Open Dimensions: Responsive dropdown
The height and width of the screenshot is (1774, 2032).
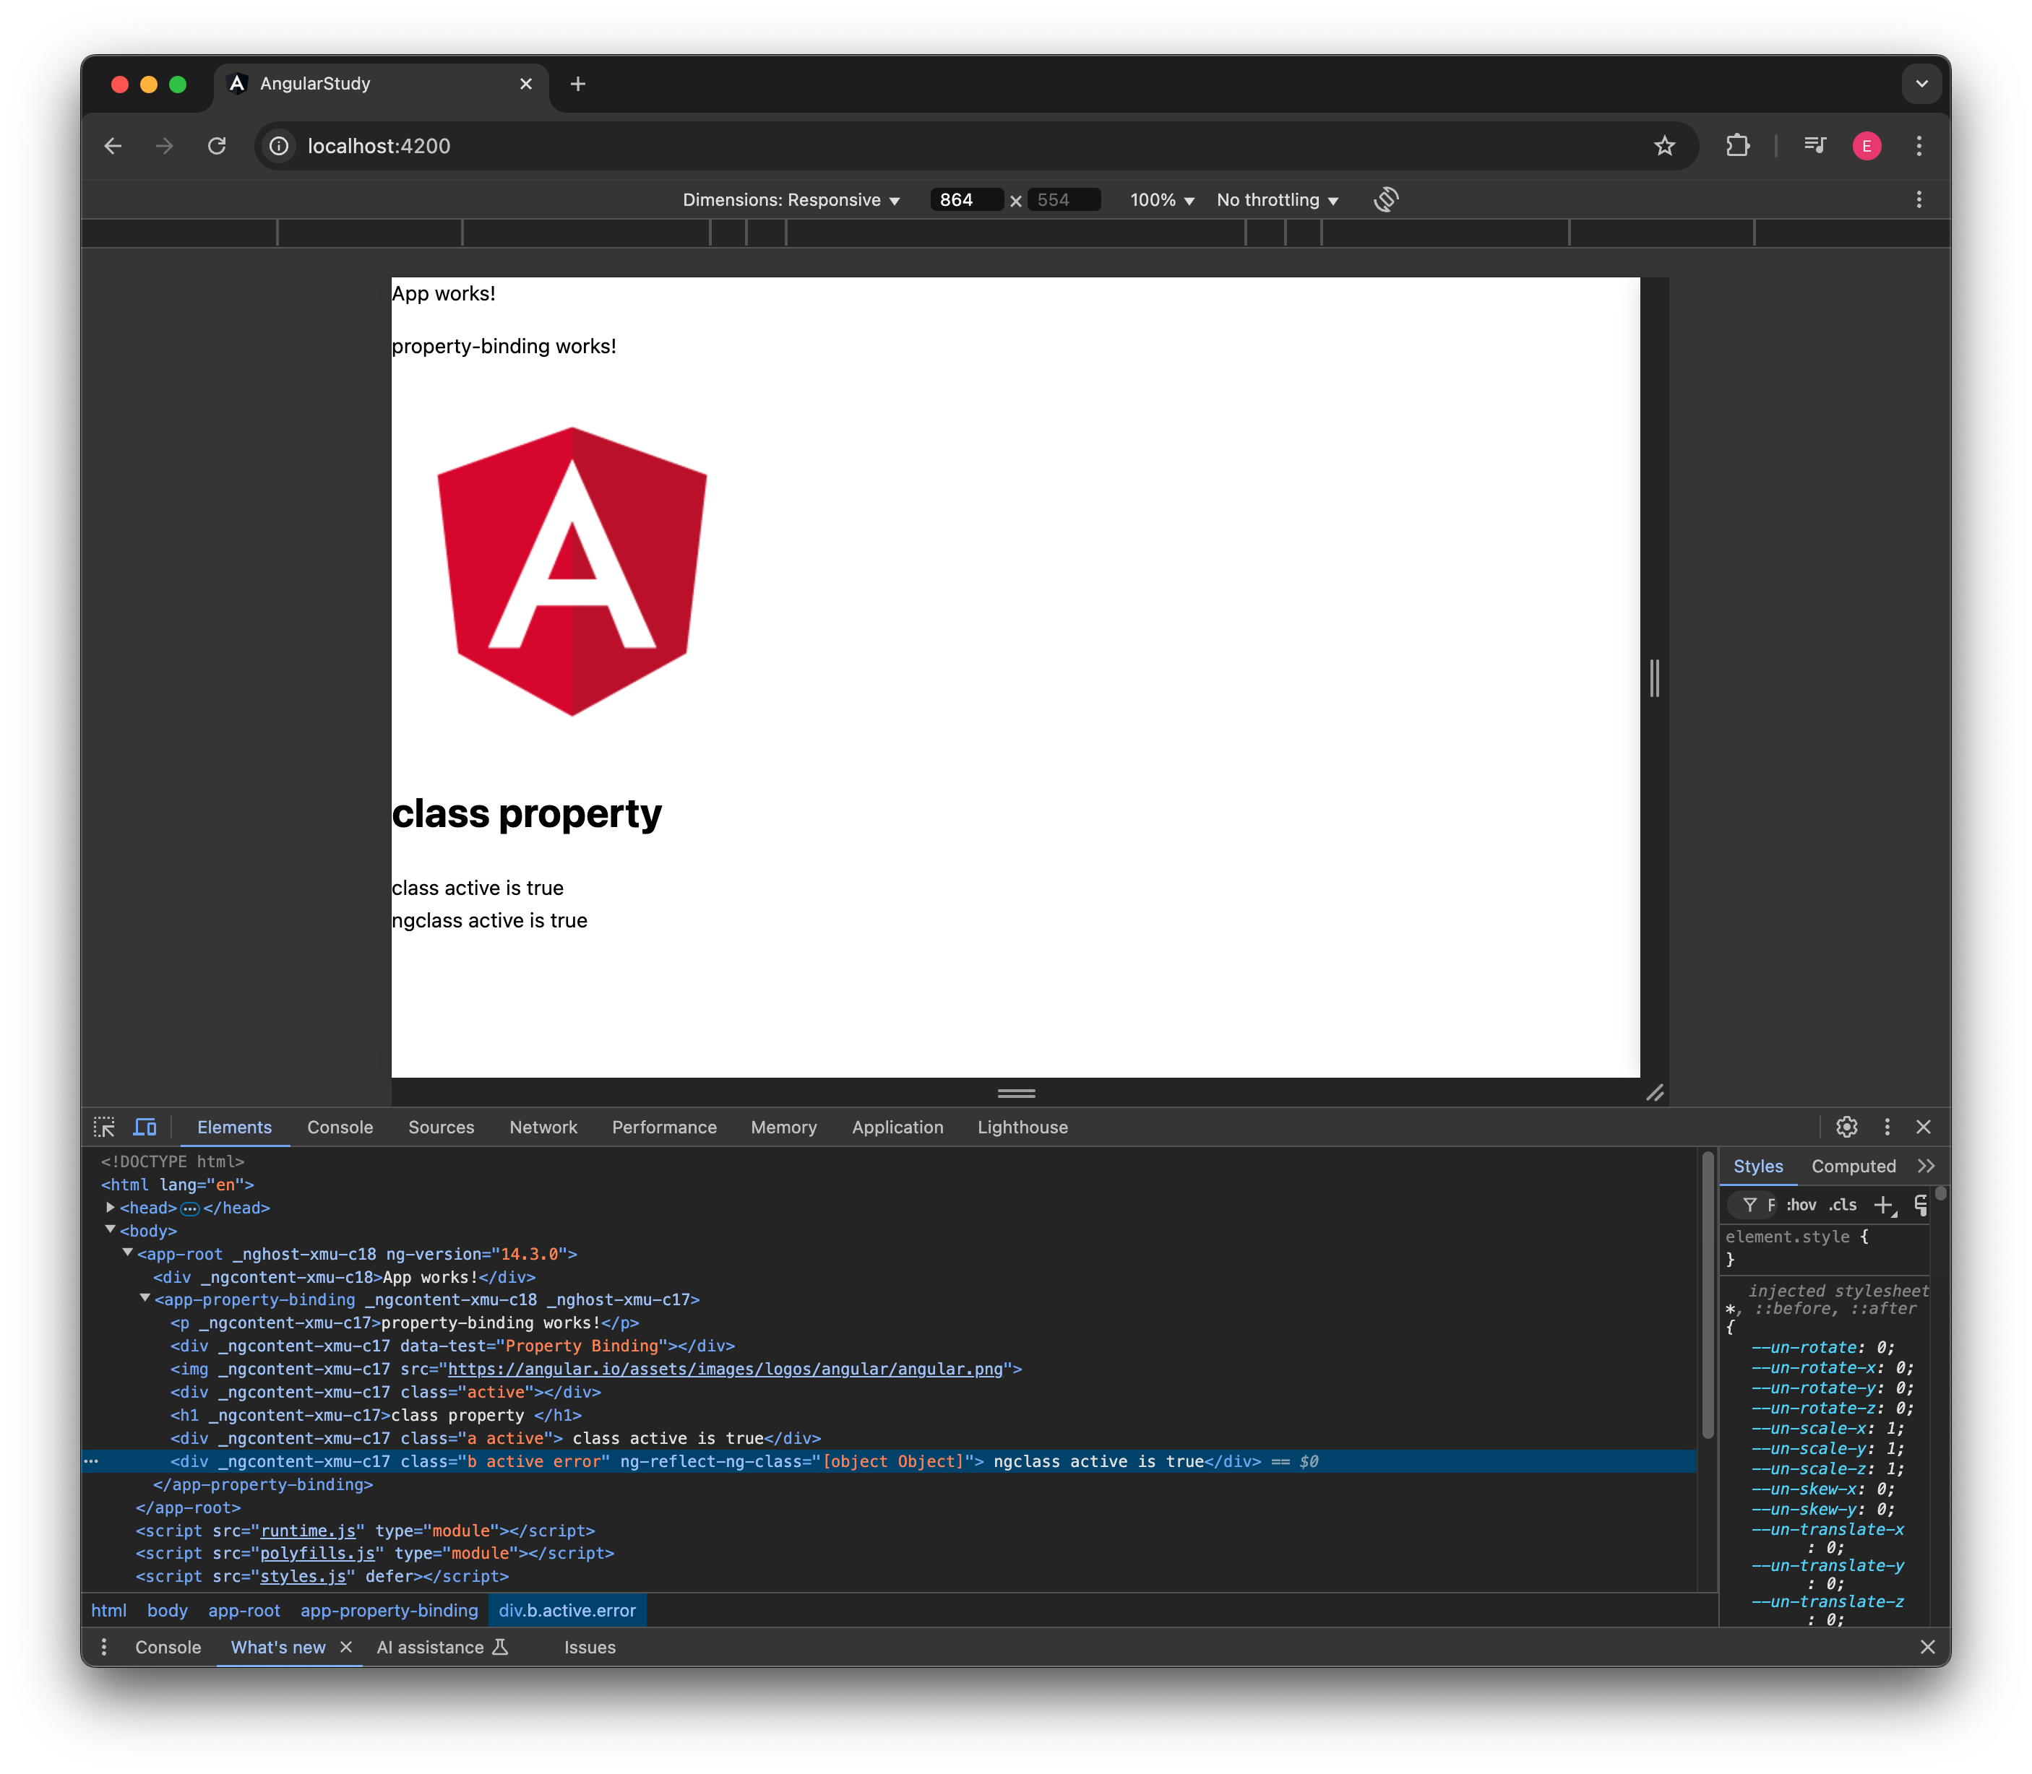point(791,200)
